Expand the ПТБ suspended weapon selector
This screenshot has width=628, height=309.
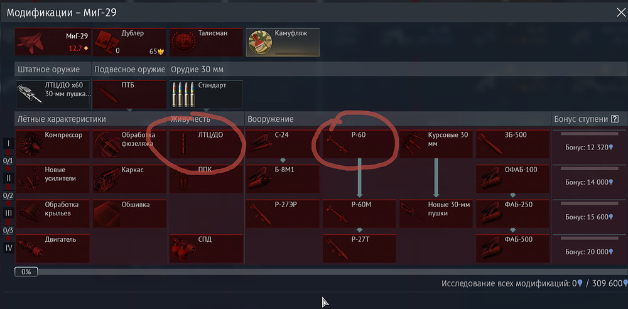point(129,94)
